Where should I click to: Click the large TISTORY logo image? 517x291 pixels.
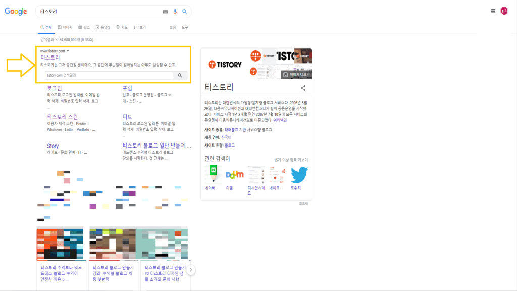(x=225, y=65)
